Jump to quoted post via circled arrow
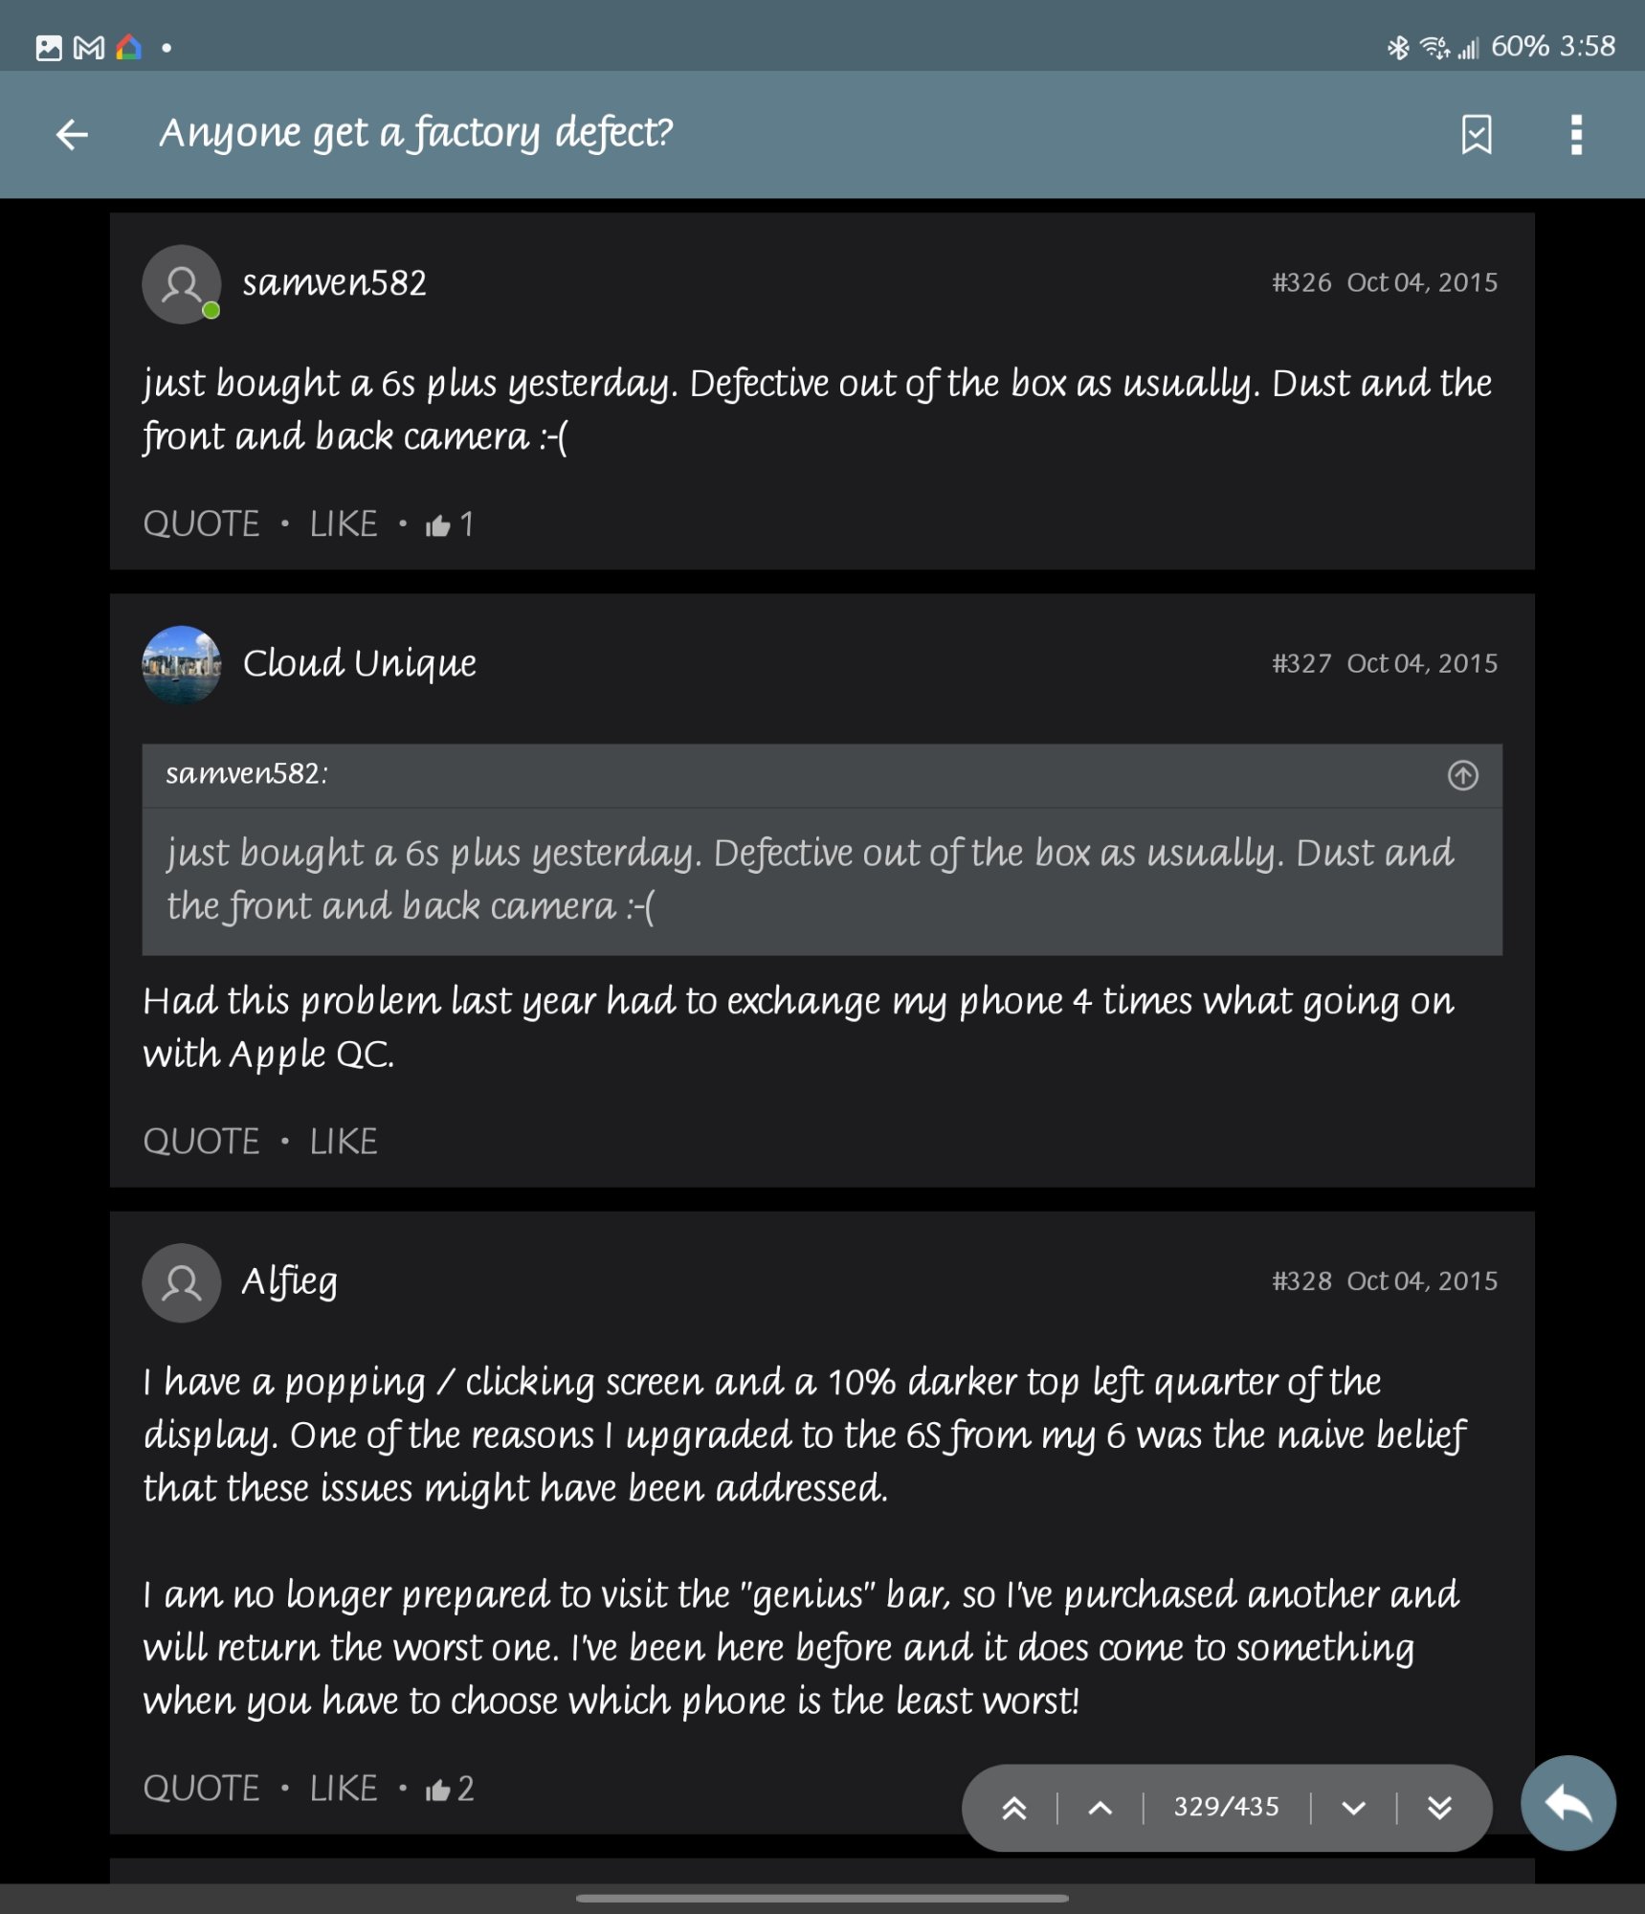 pos(1462,775)
